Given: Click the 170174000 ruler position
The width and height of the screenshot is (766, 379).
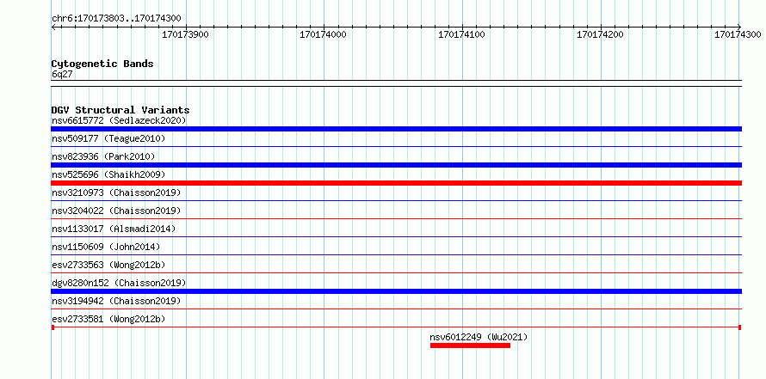Looking at the screenshot, I should pyautogui.click(x=323, y=34).
